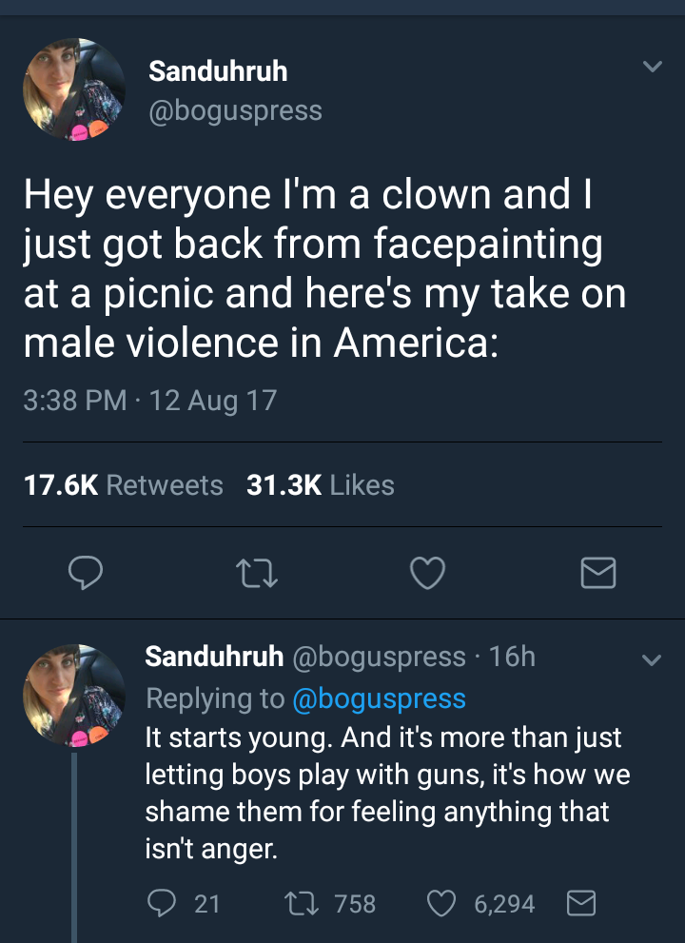Viewport: 685px width, 943px height.
Task: Share main tweet via direct message envelope
Action: (598, 572)
